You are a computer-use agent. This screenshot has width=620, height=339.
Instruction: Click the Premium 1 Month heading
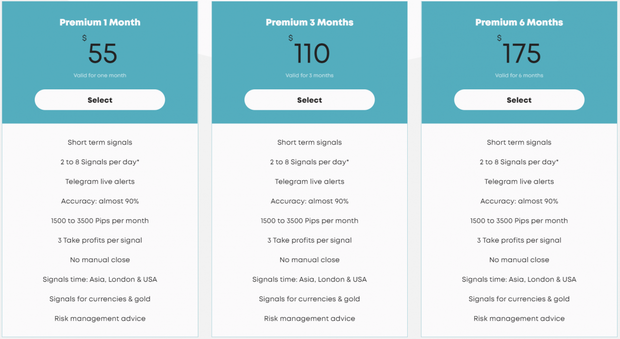100,22
